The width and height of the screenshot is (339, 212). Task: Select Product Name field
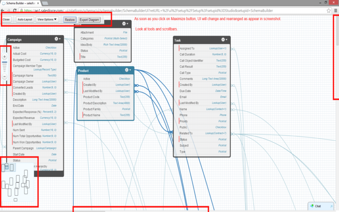(x=106, y=115)
